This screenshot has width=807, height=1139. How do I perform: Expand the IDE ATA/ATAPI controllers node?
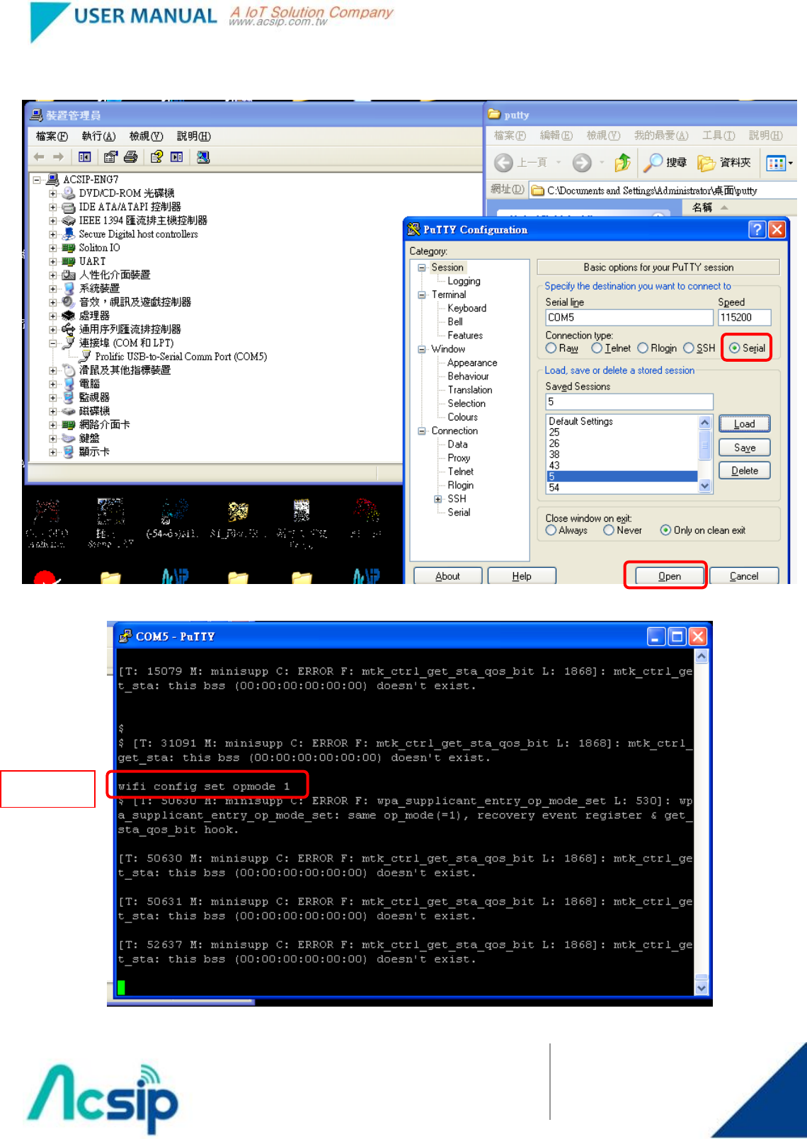pos(52,207)
